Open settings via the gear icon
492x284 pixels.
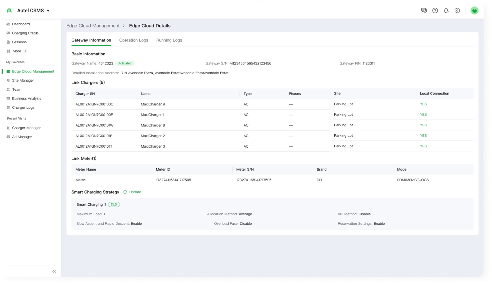pyautogui.click(x=457, y=11)
